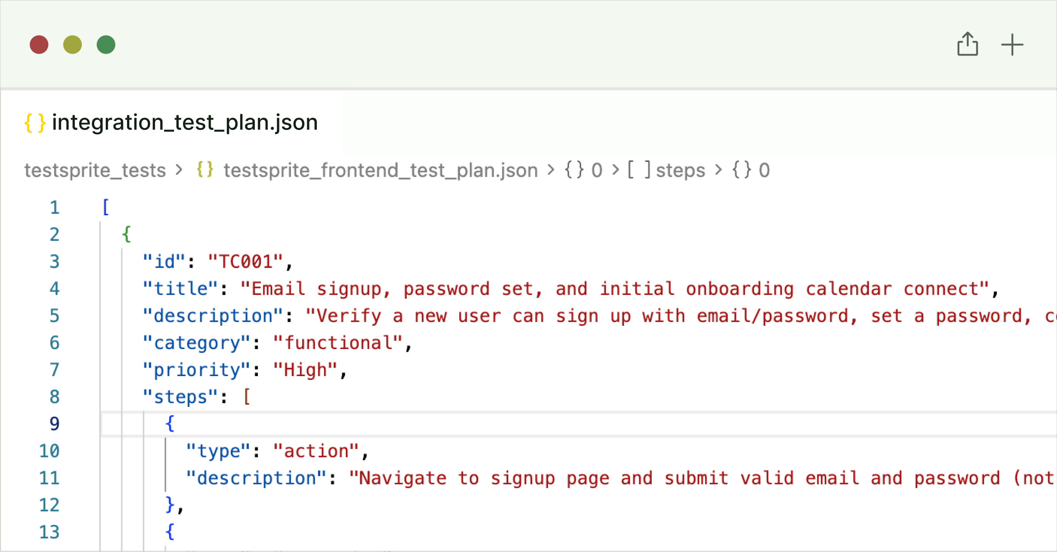Click the "title" key on line 4
1057x552 pixels.
180,289
